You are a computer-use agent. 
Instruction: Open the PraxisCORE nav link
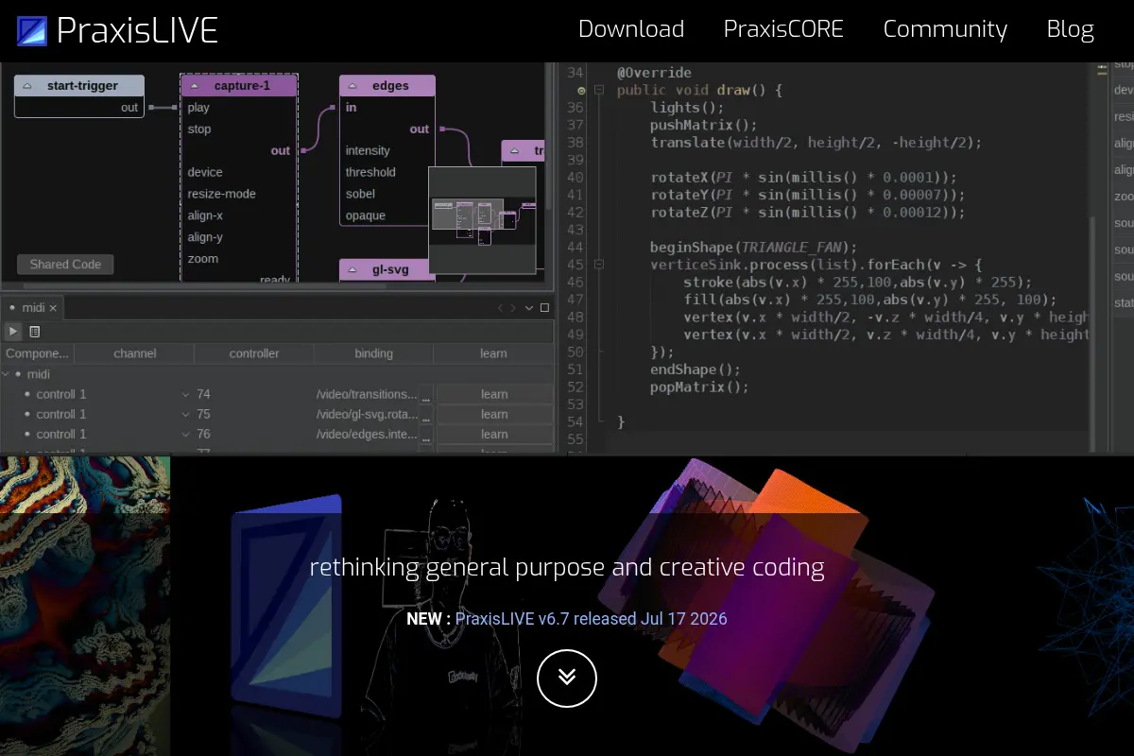(x=783, y=29)
